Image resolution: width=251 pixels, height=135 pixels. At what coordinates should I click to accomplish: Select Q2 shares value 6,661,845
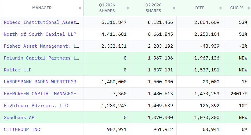point(160,34)
